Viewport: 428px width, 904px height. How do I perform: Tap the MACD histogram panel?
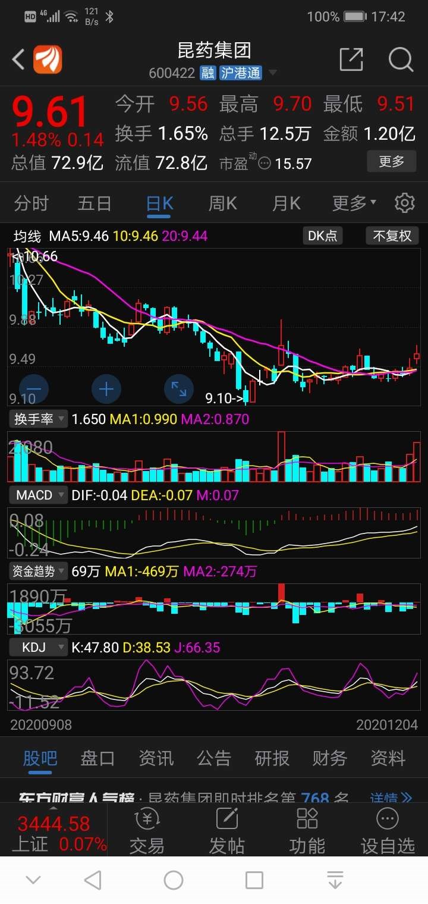214,533
